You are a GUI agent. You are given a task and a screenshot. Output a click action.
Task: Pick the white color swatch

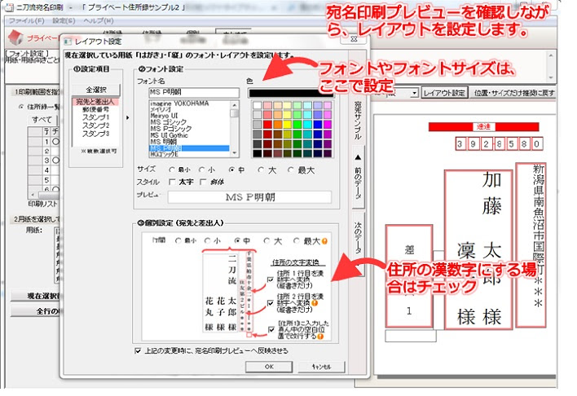(258, 105)
